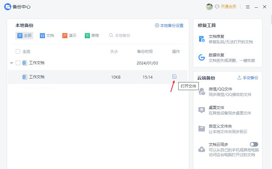272x169 pixels.
Task: Select the child 工作文档 file name
Action: pos(37,77)
